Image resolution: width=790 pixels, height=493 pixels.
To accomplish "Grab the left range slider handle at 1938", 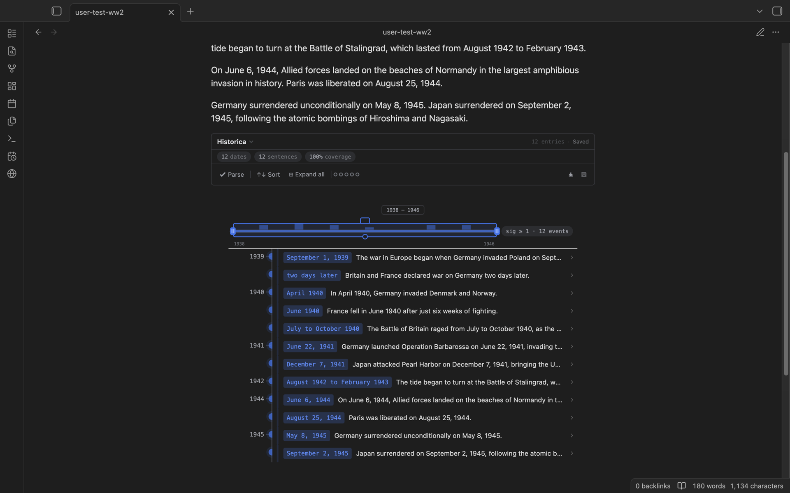I will tap(233, 231).
